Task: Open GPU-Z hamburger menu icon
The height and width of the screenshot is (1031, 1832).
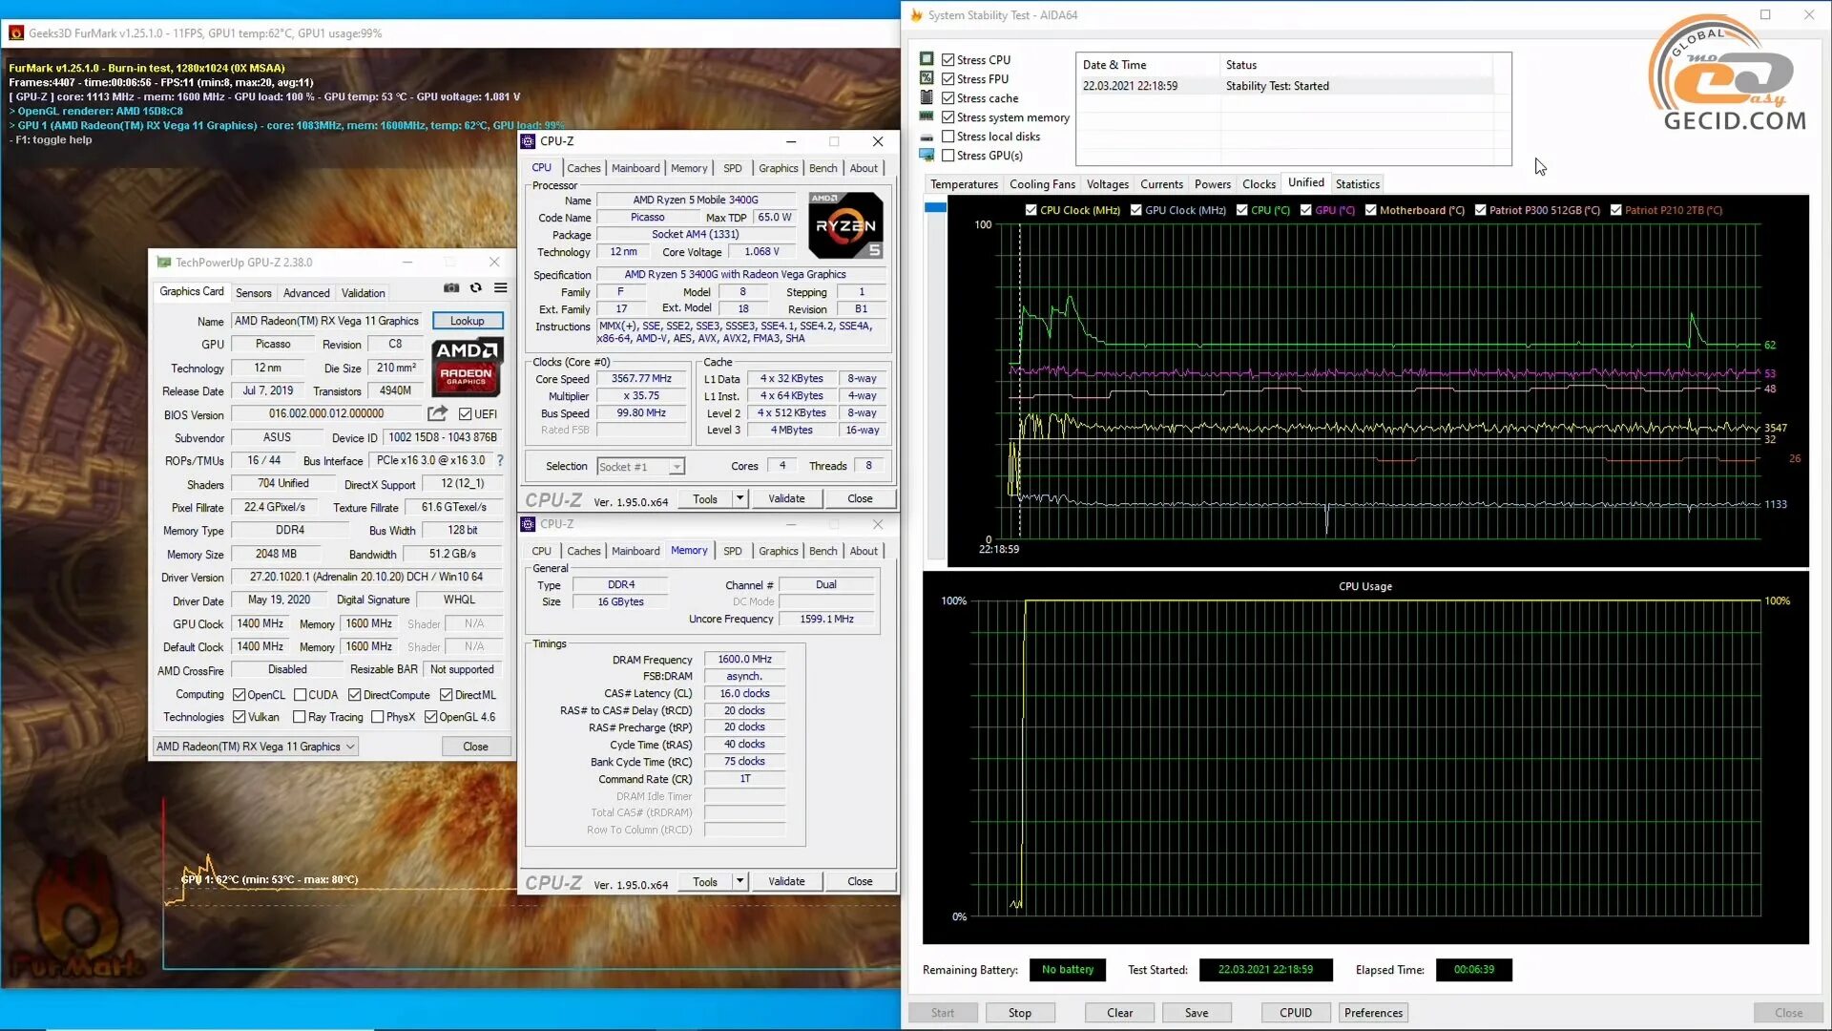Action: (500, 288)
